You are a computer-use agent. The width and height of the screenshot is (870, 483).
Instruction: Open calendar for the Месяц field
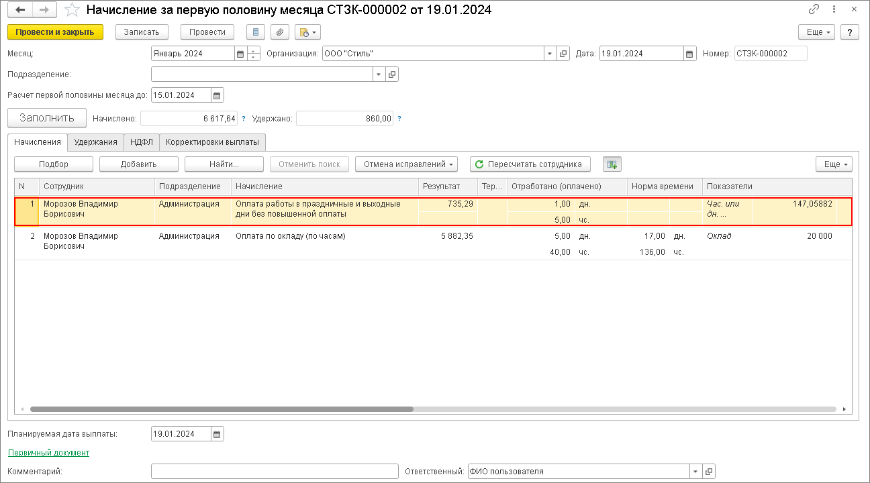(x=240, y=54)
